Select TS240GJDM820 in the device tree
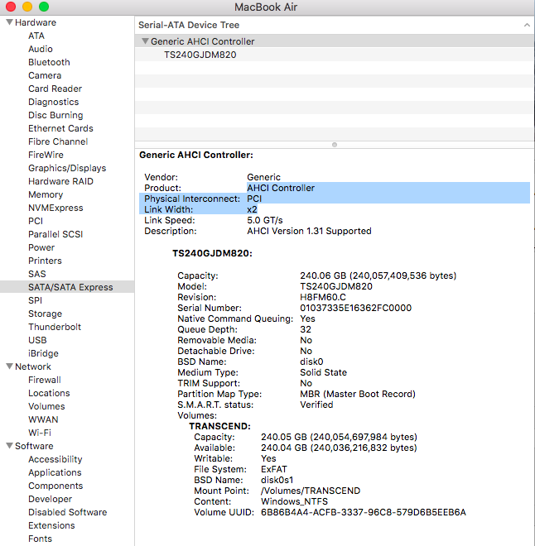This screenshot has width=535, height=546. (200, 55)
